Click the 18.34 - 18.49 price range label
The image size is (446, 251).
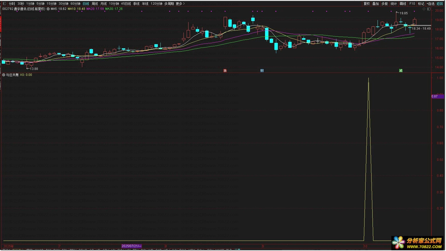(x=421, y=29)
